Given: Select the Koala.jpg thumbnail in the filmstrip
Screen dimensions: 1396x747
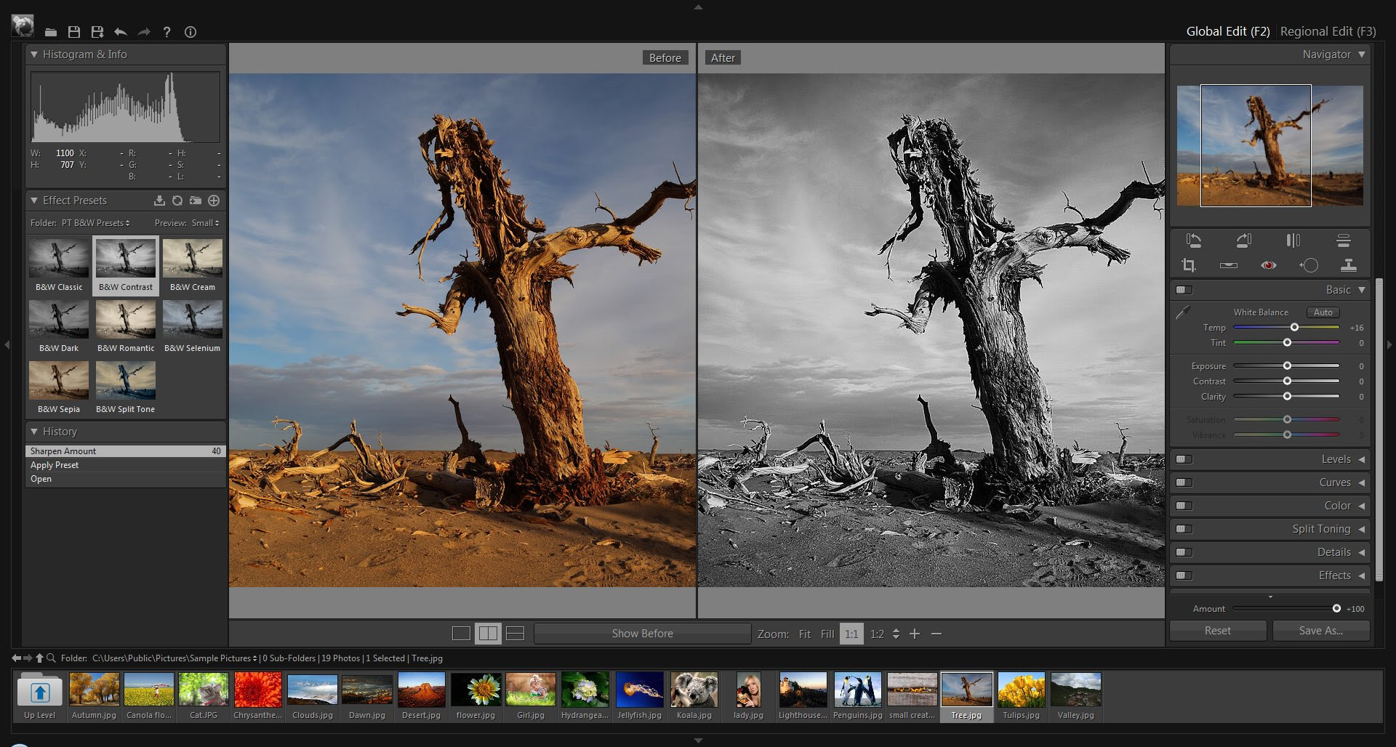Looking at the screenshot, I should coord(694,689).
